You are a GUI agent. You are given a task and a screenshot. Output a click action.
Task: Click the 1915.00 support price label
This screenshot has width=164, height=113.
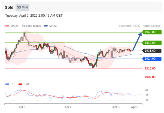coord(150,68)
